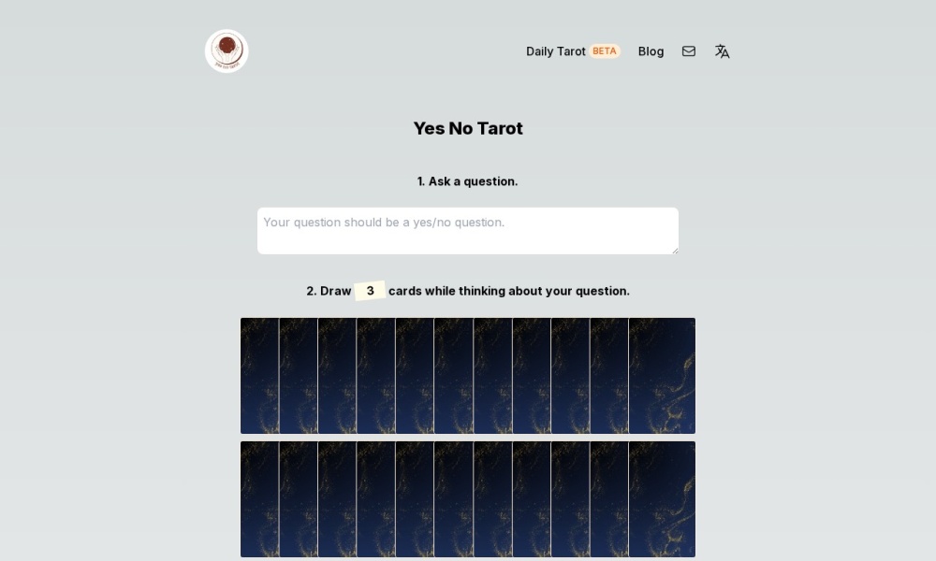Viewport: 936px width, 561px height.
Task: Select the third card in top row
Action: (337, 376)
